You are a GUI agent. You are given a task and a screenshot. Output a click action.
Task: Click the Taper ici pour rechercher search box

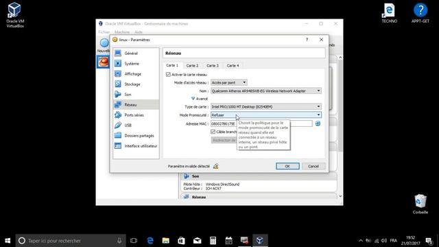pyautogui.click(x=71, y=241)
